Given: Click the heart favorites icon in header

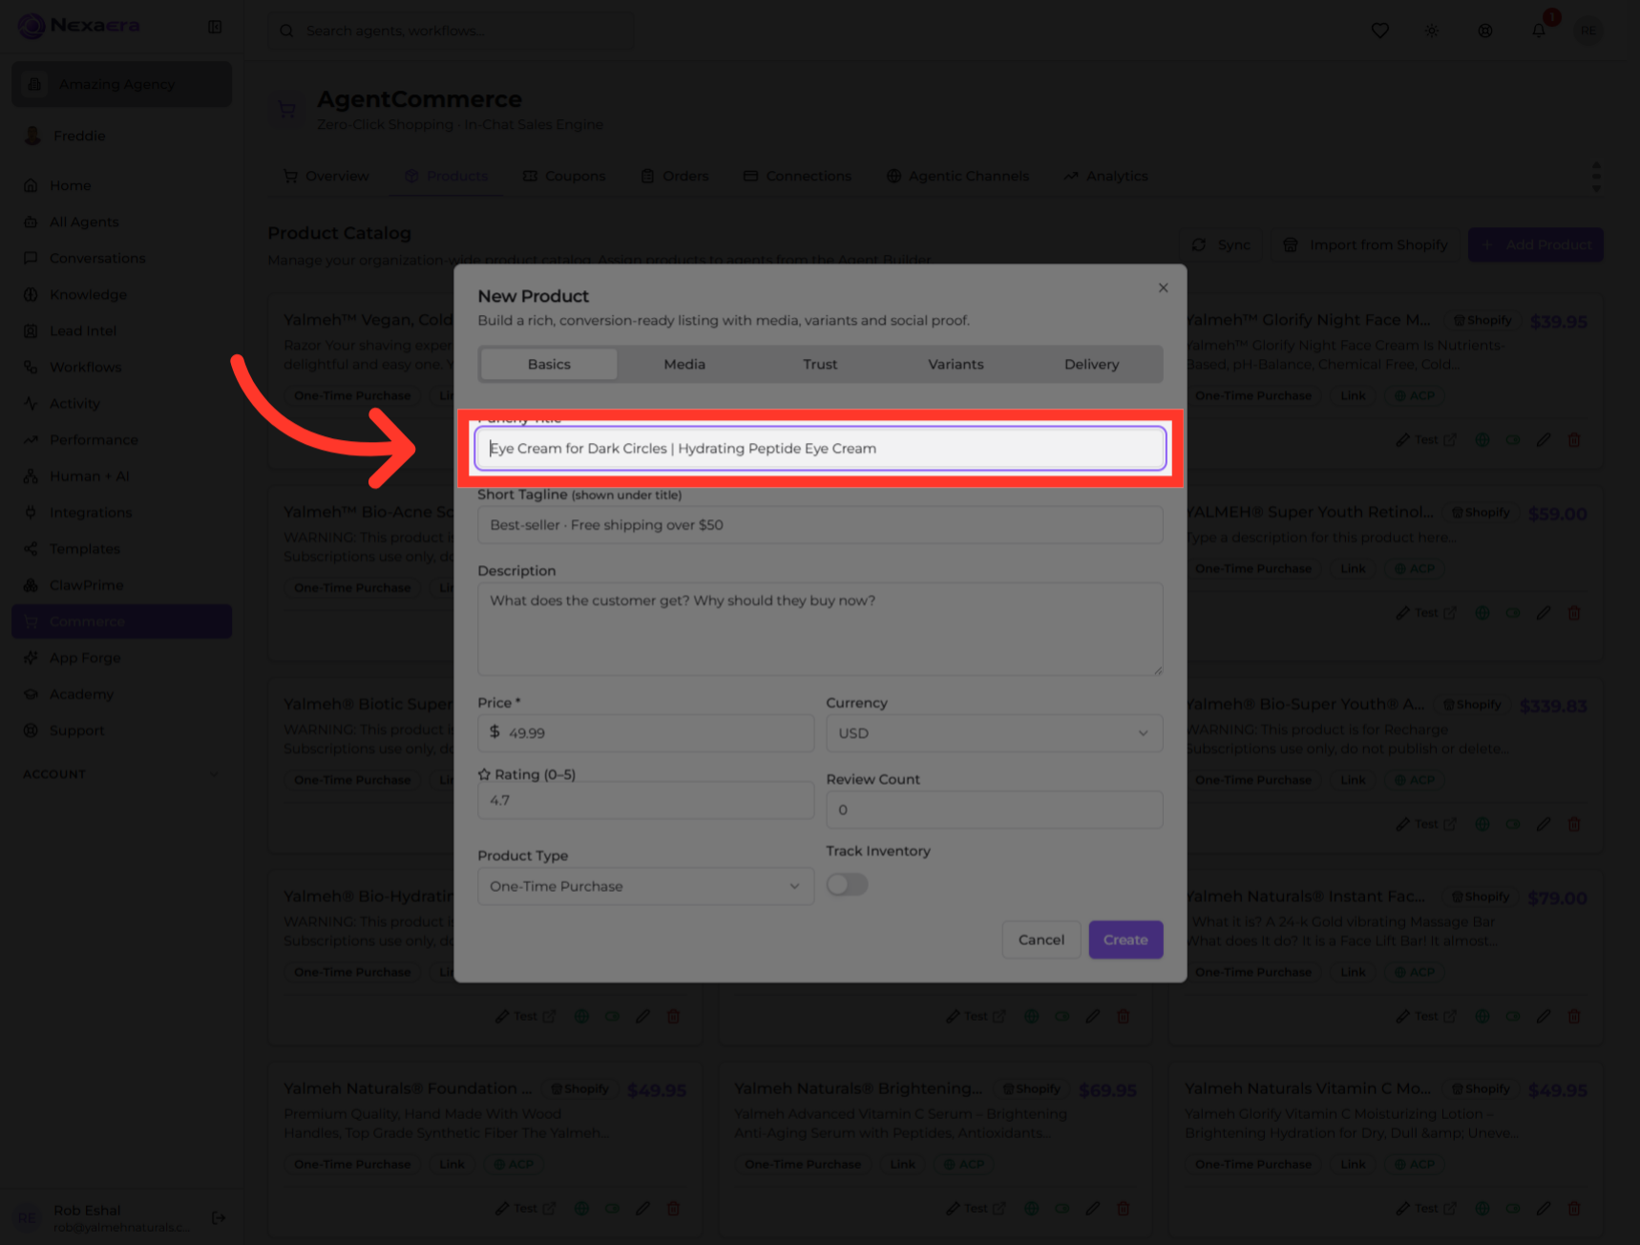Looking at the screenshot, I should click(x=1379, y=31).
